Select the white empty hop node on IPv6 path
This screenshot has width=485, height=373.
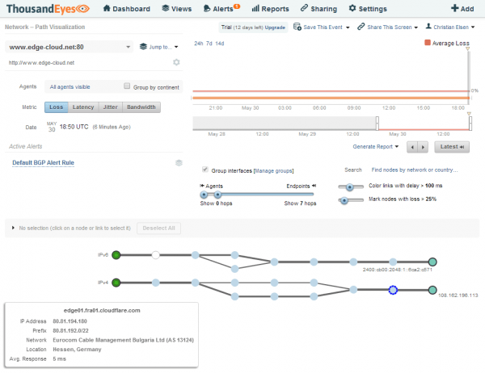(155, 255)
